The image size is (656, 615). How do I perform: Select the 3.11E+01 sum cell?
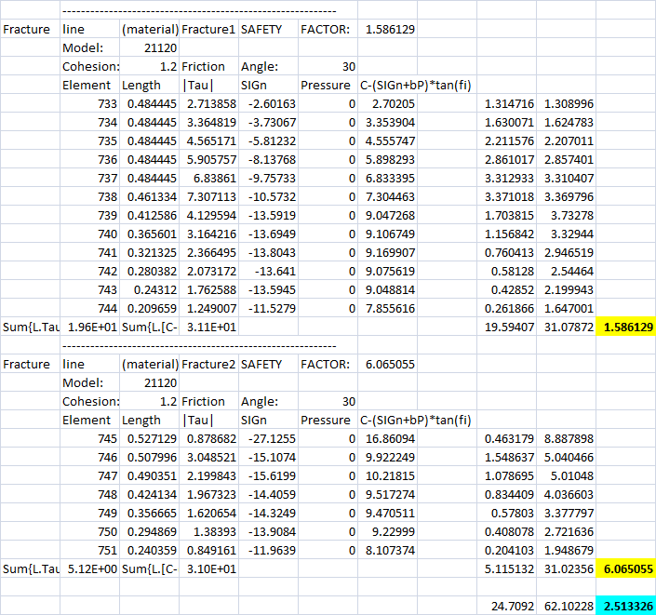[x=208, y=327]
